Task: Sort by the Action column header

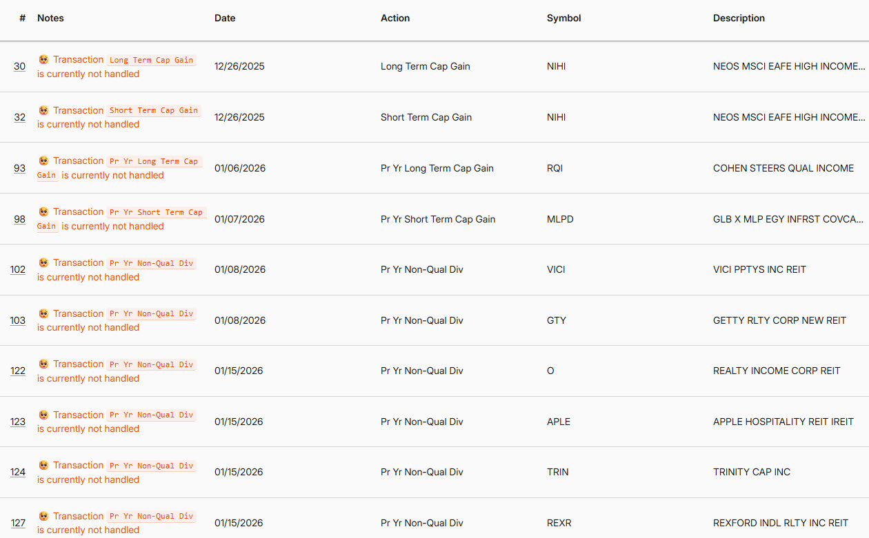Action: pyautogui.click(x=395, y=19)
